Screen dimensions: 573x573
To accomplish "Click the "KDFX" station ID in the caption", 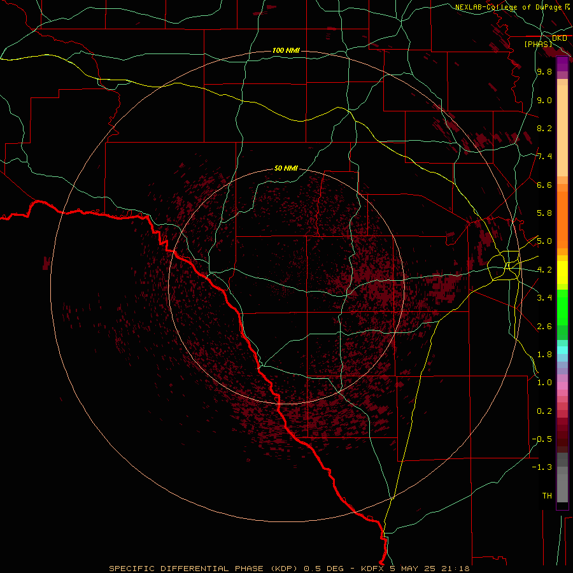I will click(373, 569).
